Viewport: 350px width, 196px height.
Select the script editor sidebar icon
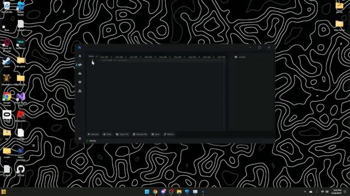[80, 65]
